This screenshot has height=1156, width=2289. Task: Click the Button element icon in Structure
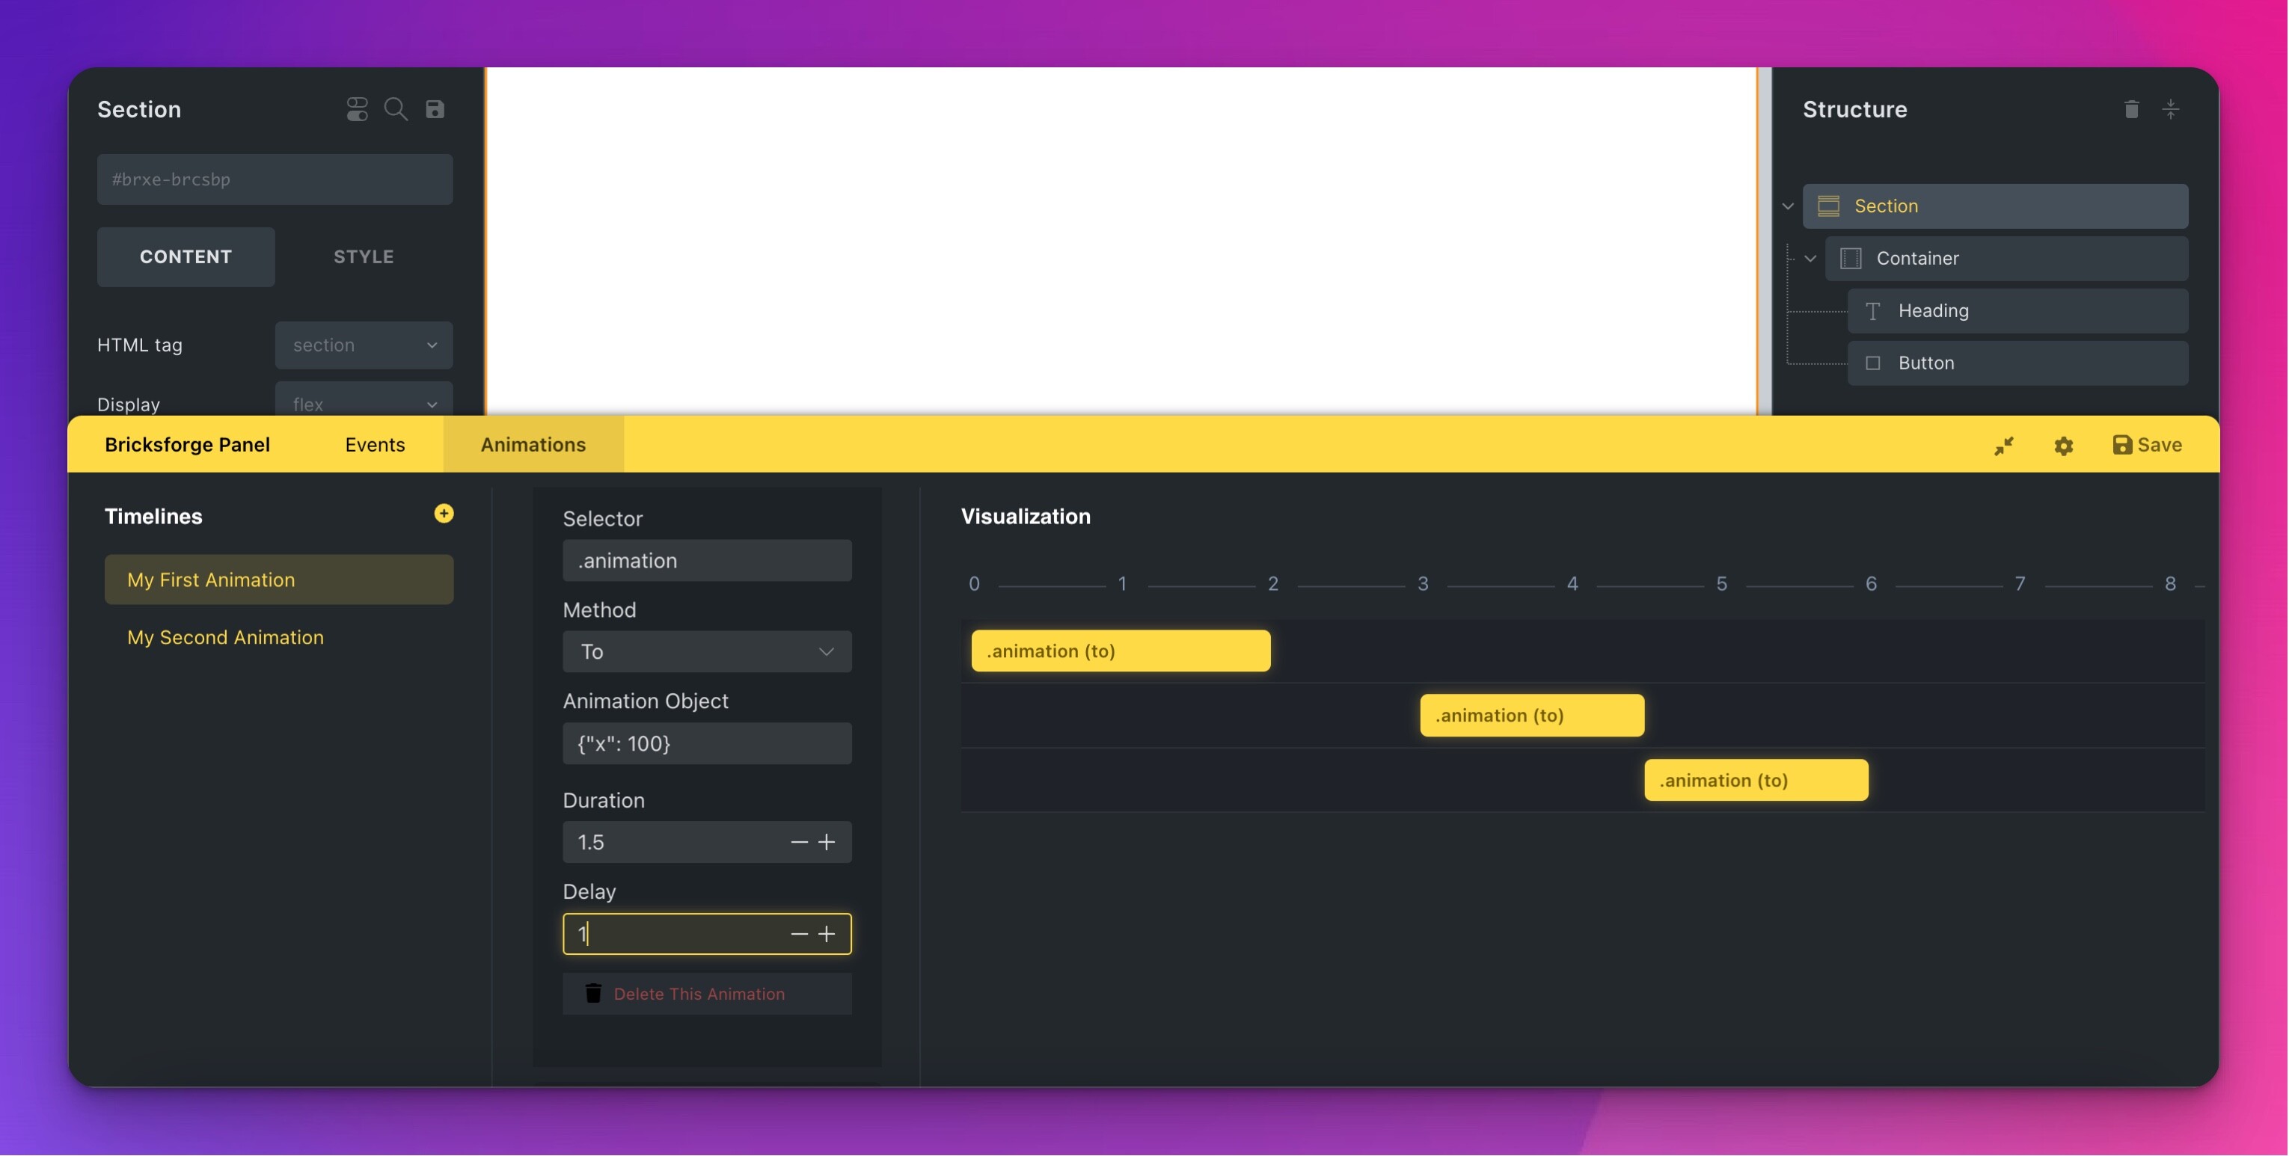click(1872, 363)
